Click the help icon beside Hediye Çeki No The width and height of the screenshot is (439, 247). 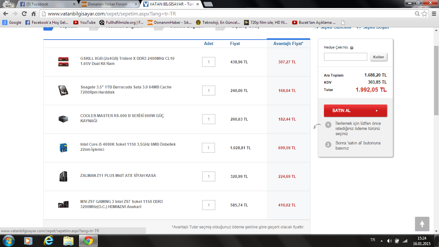(352, 48)
